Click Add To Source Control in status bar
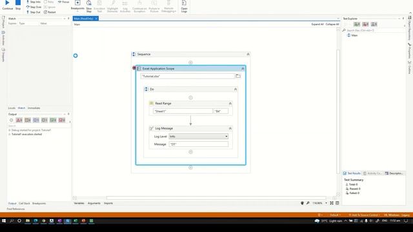This screenshot has height=232, width=413. pos(365,215)
